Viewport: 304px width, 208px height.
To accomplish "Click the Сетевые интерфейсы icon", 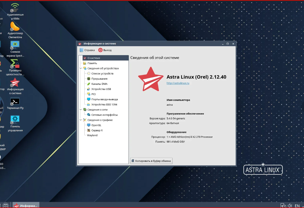I will tap(89, 115).
